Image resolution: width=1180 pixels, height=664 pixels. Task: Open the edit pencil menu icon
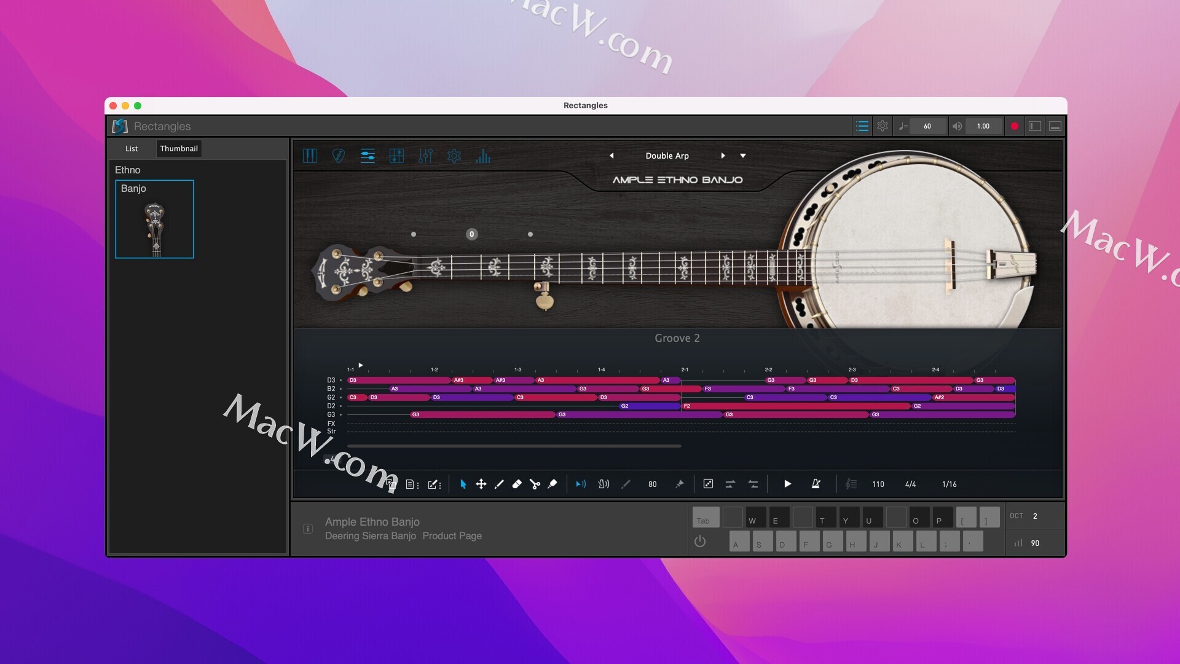(435, 484)
